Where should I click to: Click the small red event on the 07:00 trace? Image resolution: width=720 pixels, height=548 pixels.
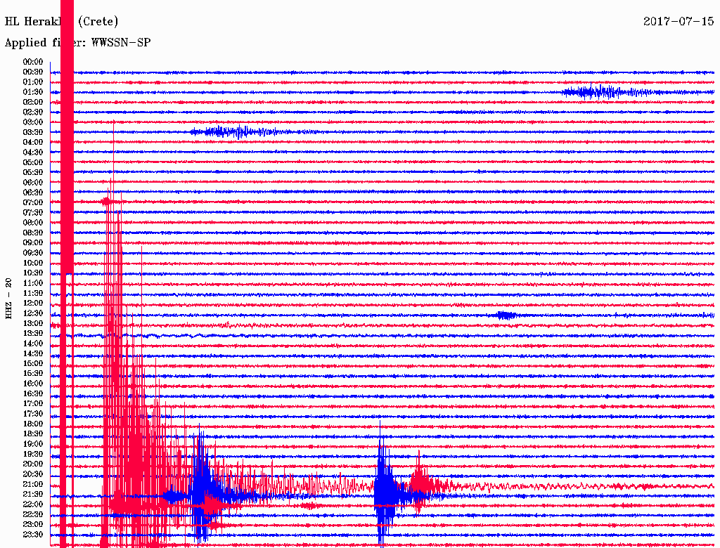click(x=107, y=201)
